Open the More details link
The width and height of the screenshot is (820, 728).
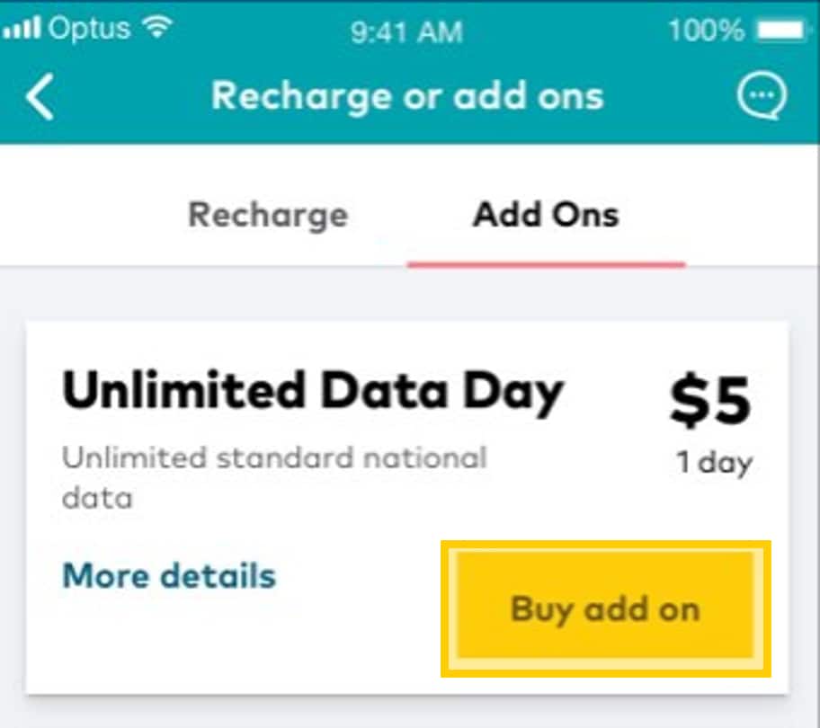(x=169, y=575)
